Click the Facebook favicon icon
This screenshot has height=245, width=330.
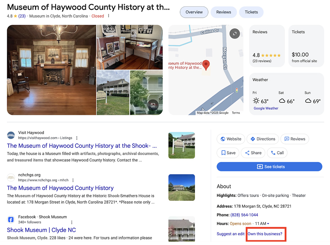tap(11, 219)
